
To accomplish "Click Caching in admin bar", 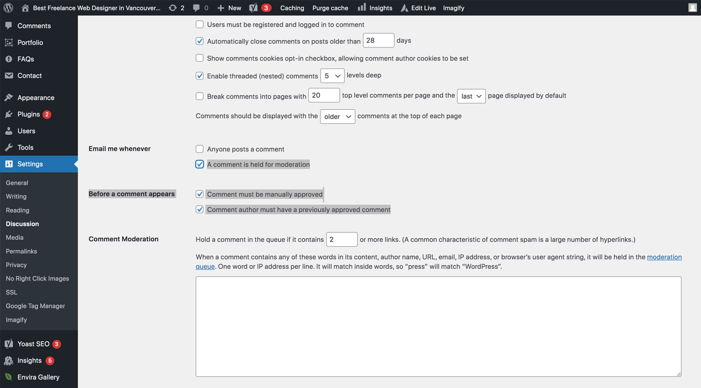I will coord(292,8).
